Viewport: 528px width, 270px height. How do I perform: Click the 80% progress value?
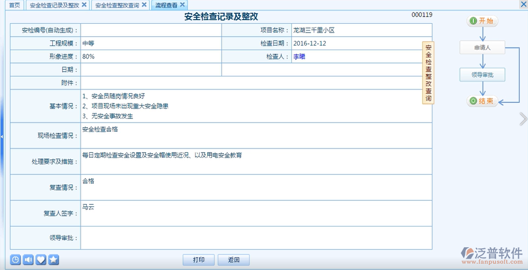(88, 56)
